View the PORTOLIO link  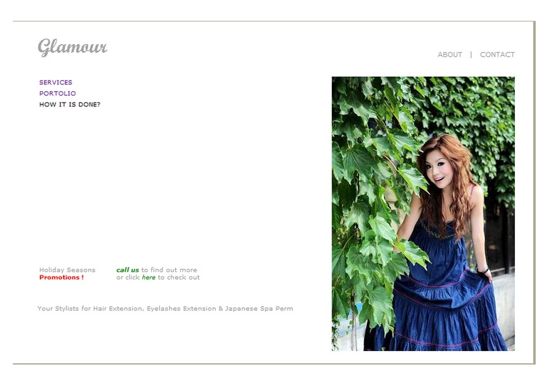pyautogui.click(x=57, y=93)
